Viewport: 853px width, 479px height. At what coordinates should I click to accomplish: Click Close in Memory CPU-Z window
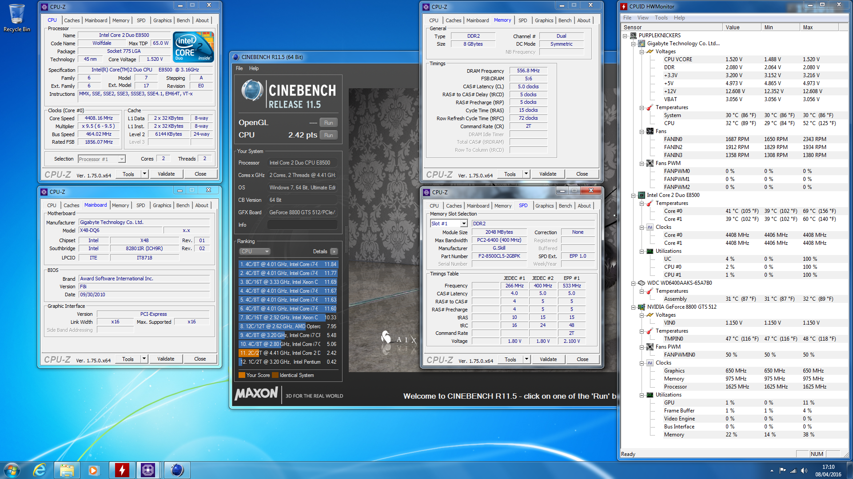click(x=582, y=174)
